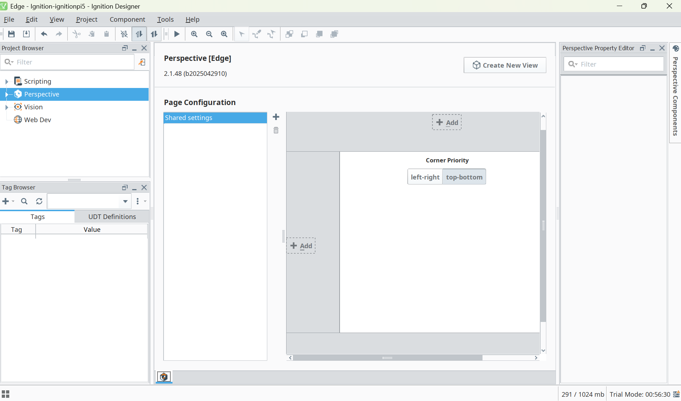Expand the Scripting tree node

6,82
